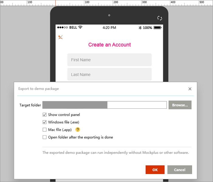Viewport: 213px width, 182px height.
Task: Click the Cancel button
Action: click(x=180, y=170)
